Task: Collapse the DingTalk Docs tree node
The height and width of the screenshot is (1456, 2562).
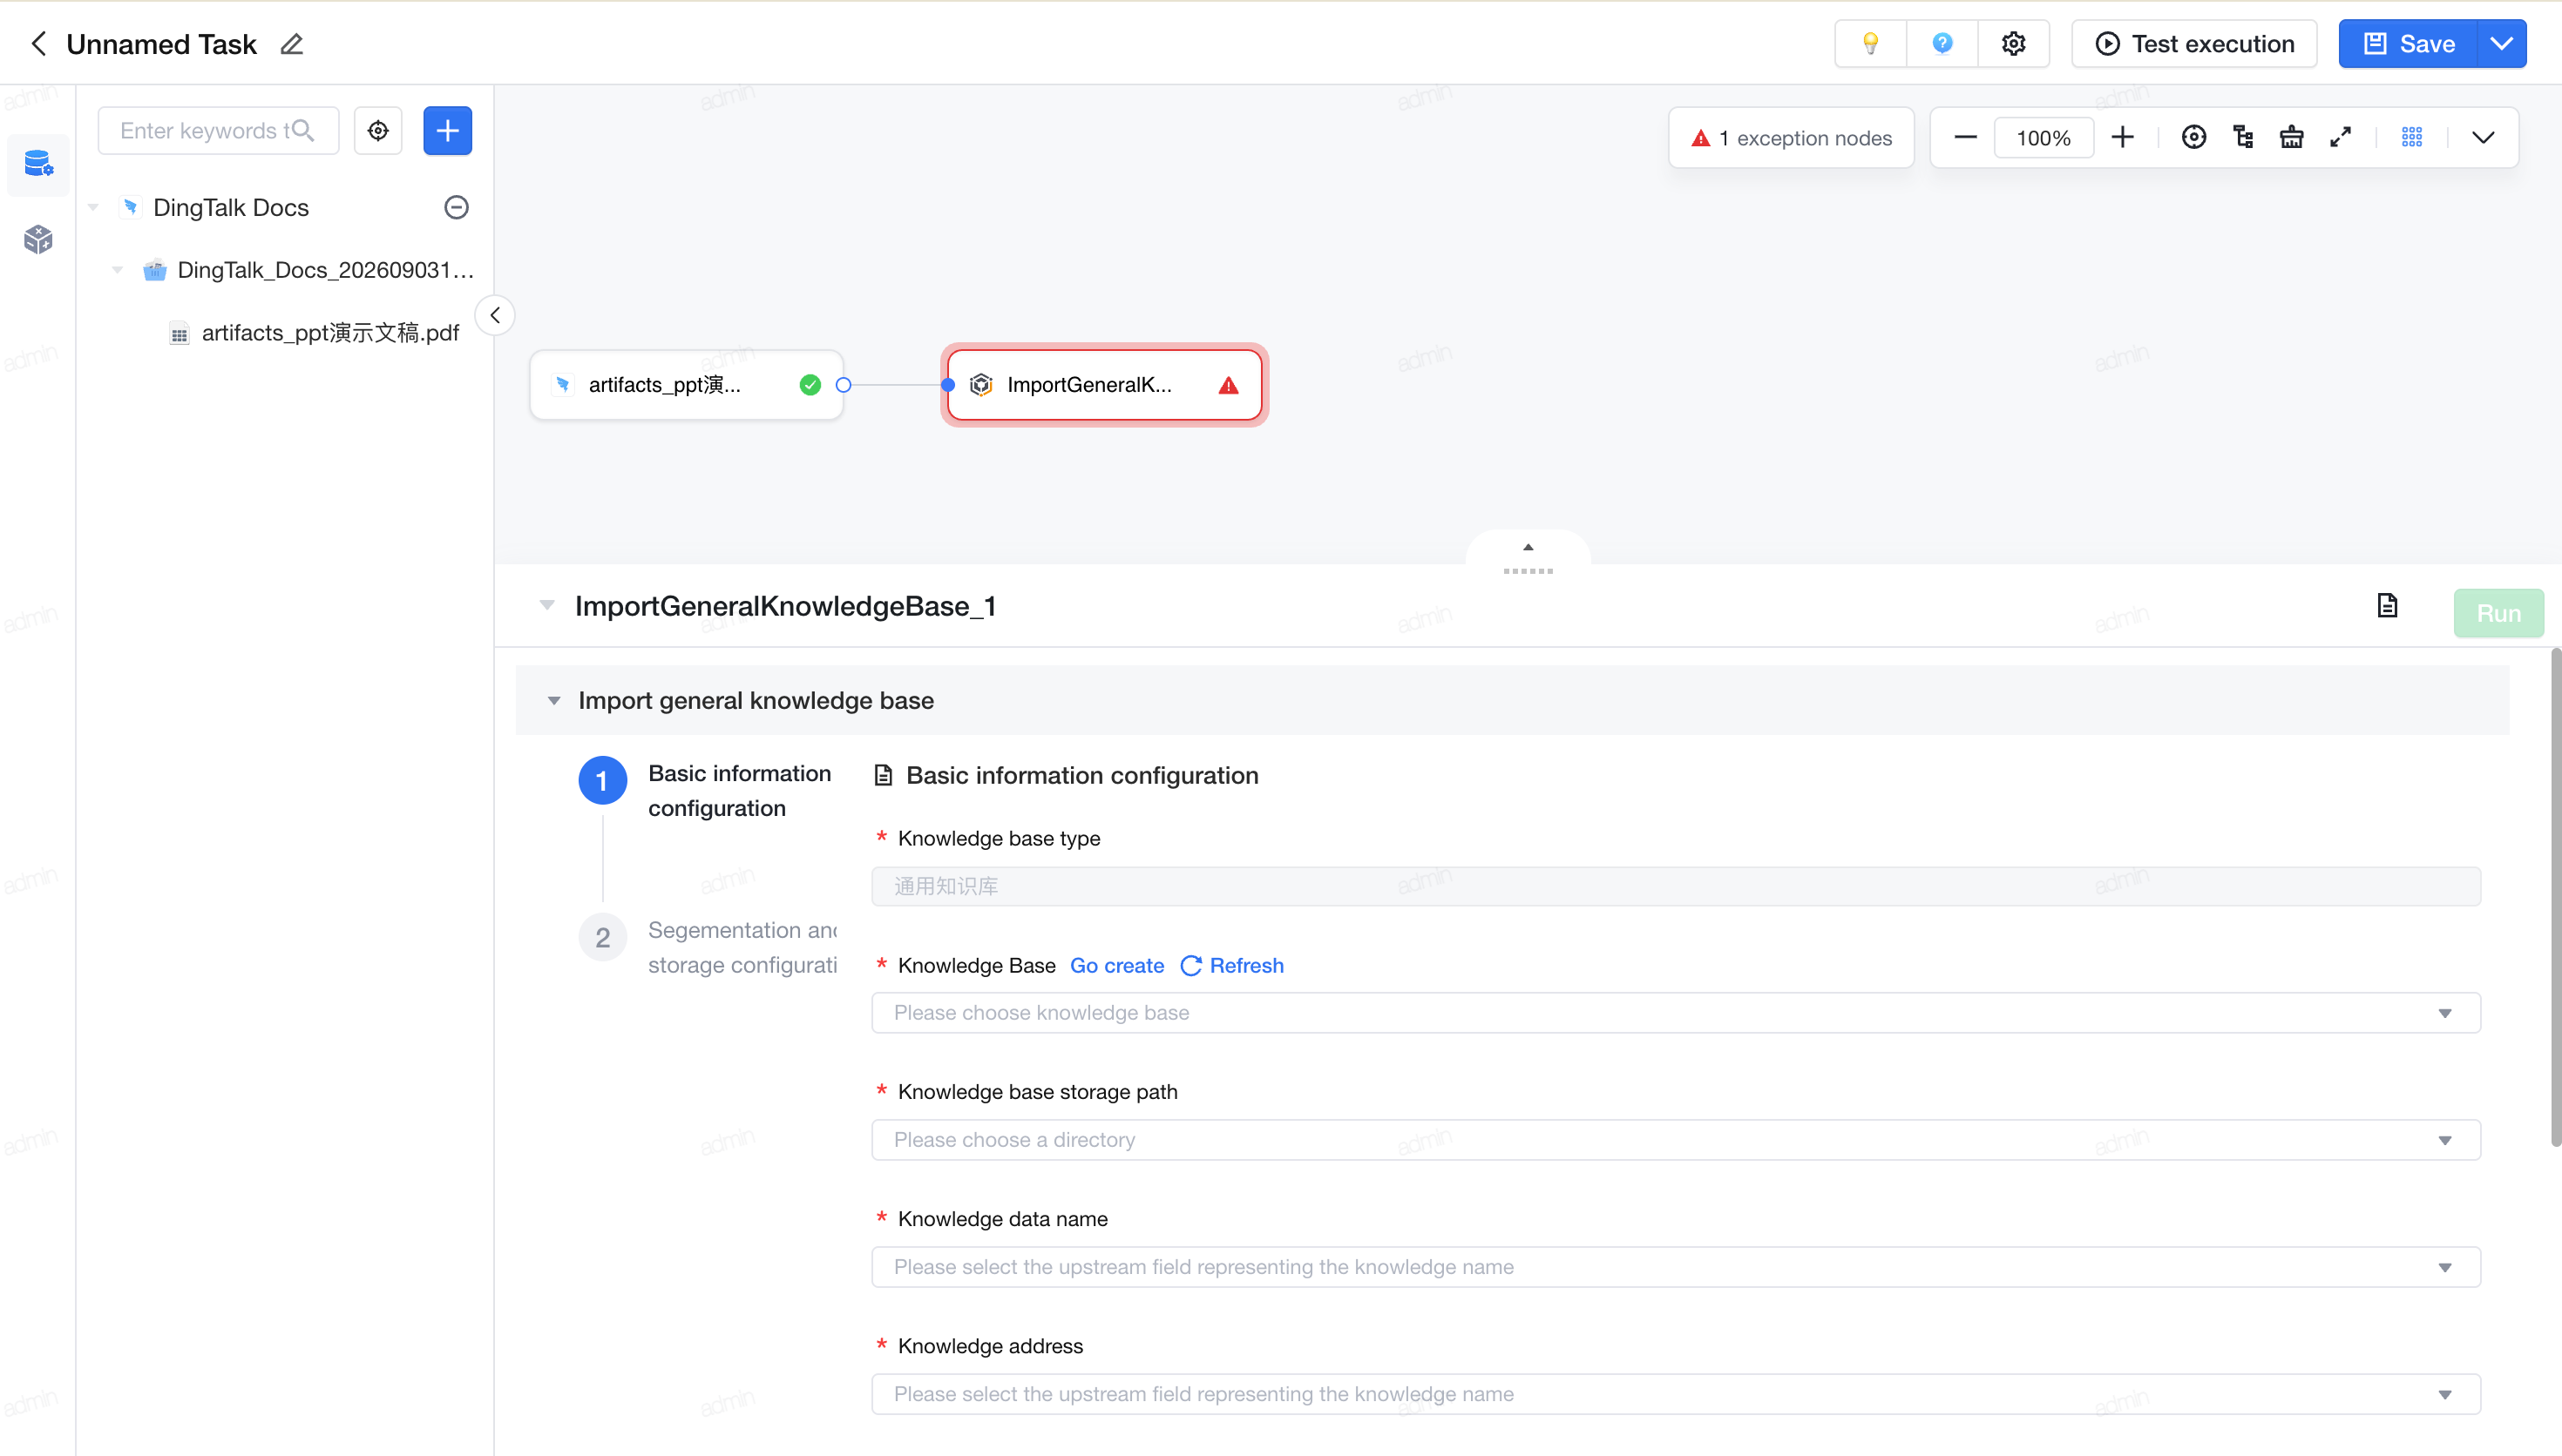Action: [93, 207]
